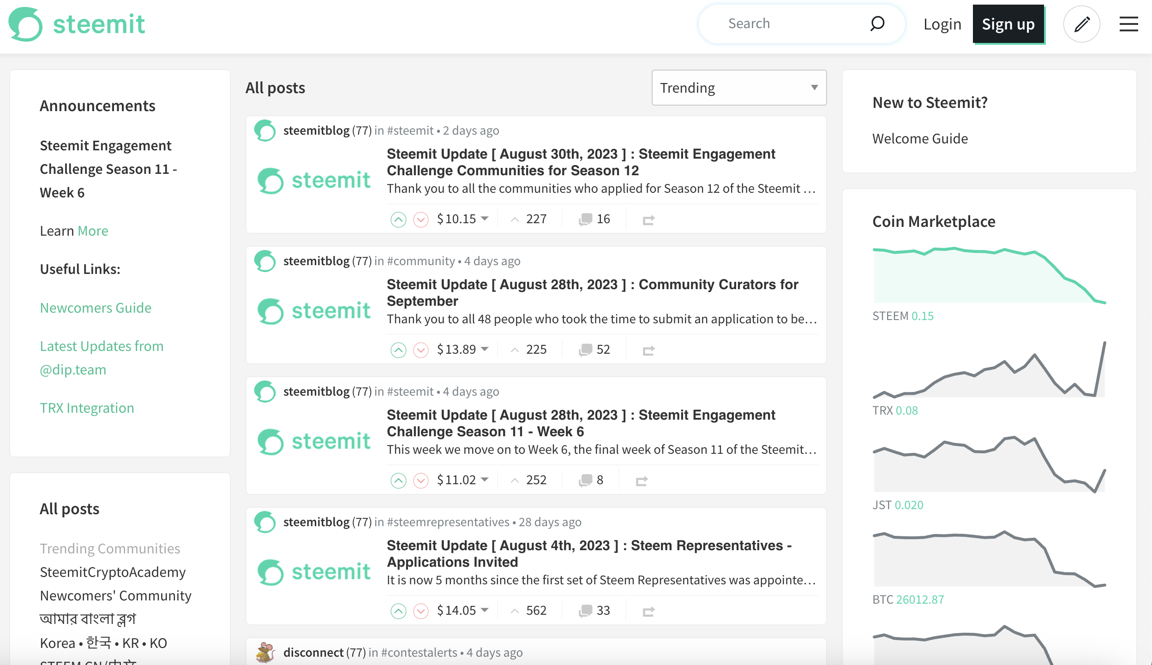The width and height of the screenshot is (1152, 665).
Task: Select SteemitCryptoAcademy community in sidebar
Action: point(113,572)
